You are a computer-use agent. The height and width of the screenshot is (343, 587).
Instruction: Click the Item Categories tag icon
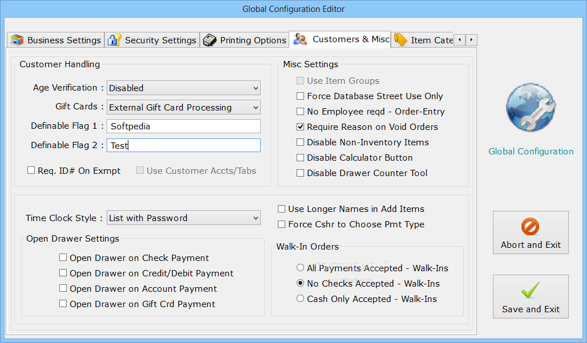(400, 40)
